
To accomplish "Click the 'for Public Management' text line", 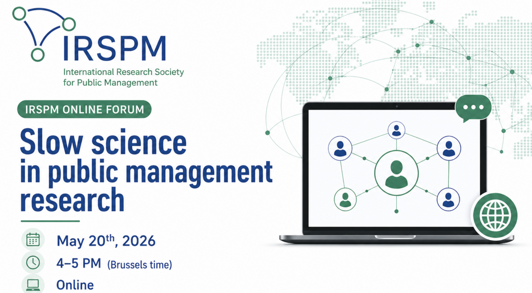I will point(110,83).
